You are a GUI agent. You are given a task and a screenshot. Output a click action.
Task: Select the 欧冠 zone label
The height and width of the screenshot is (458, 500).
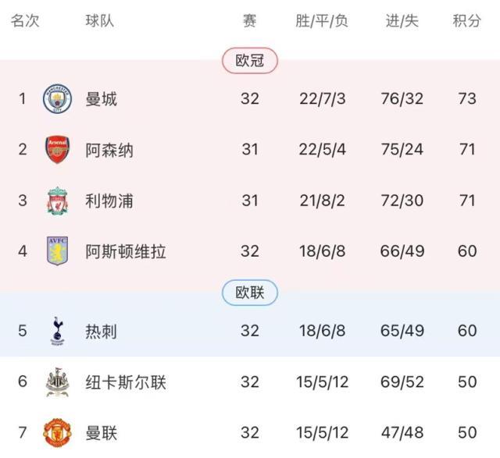pos(250,61)
